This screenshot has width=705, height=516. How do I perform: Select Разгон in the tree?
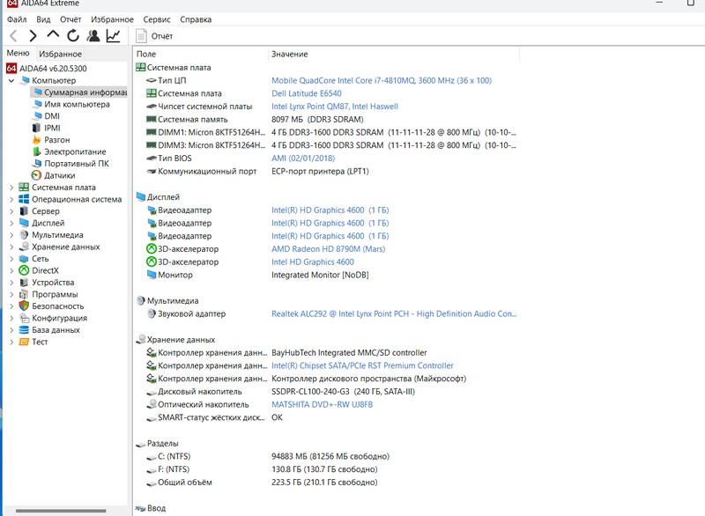point(57,140)
